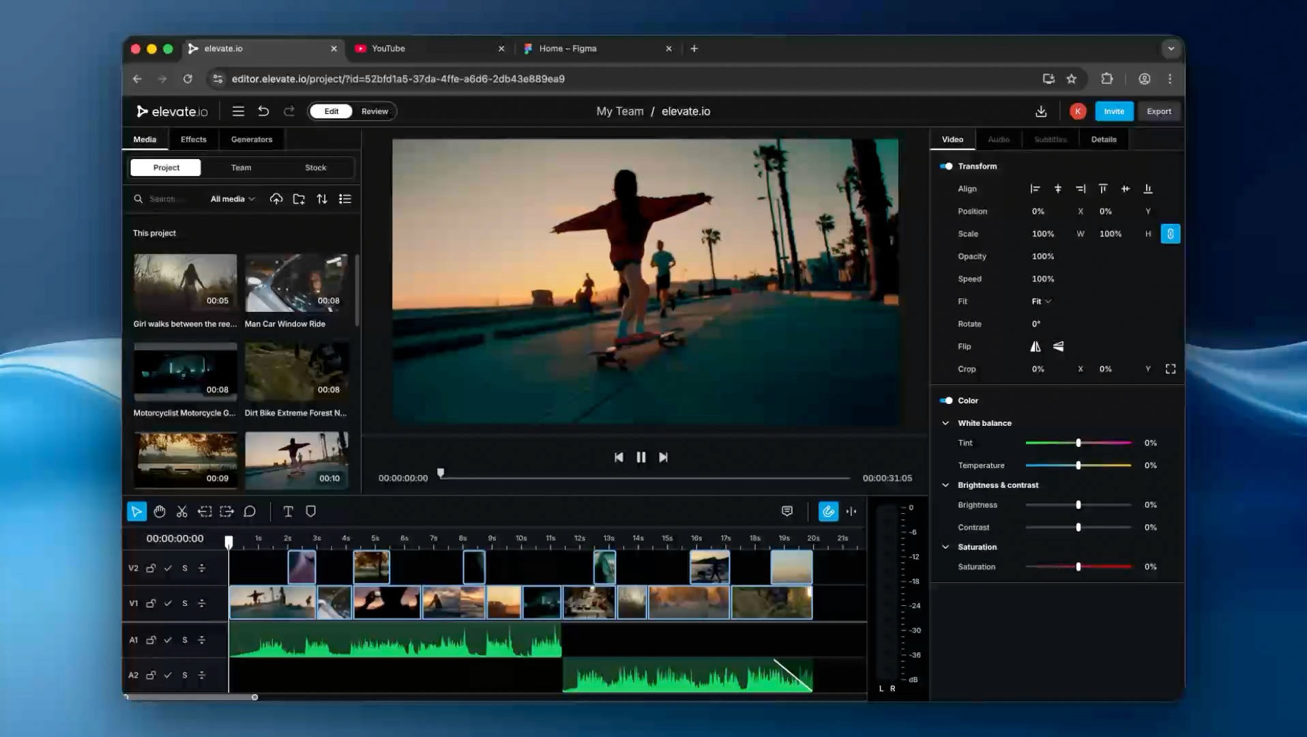Toggle the Color section switch
1307x737 pixels.
pos(946,401)
